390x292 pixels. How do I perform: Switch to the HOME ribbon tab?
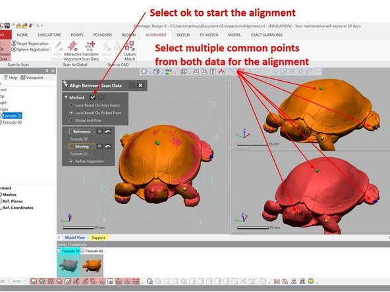22,35
